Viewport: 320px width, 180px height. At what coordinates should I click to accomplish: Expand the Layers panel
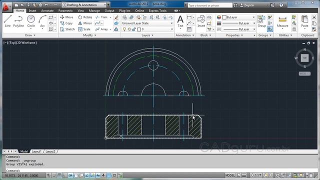pos(147,35)
